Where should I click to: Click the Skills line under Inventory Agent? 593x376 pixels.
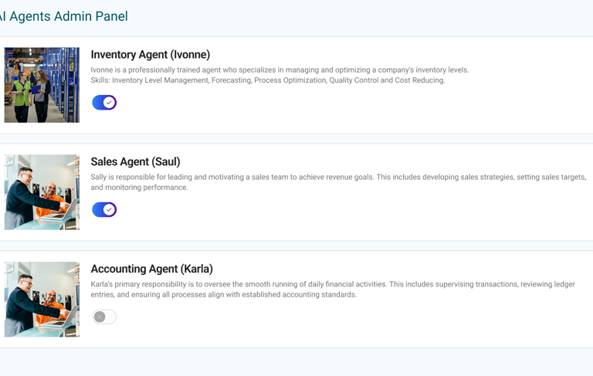[x=268, y=80]
